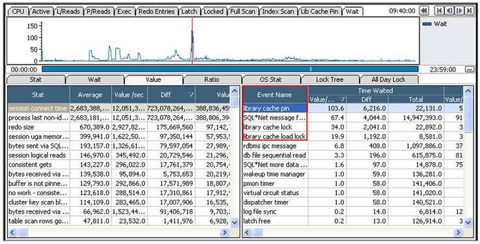Open the OS Stat tab
Viewport: 480px width, 244px height.
[271, 79]
